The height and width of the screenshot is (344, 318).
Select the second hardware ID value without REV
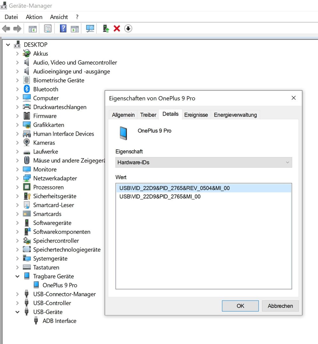(x=160, y=197)
